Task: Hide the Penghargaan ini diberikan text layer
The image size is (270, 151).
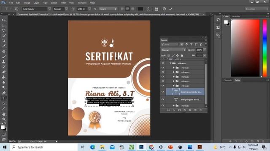Action: (163, 99)
